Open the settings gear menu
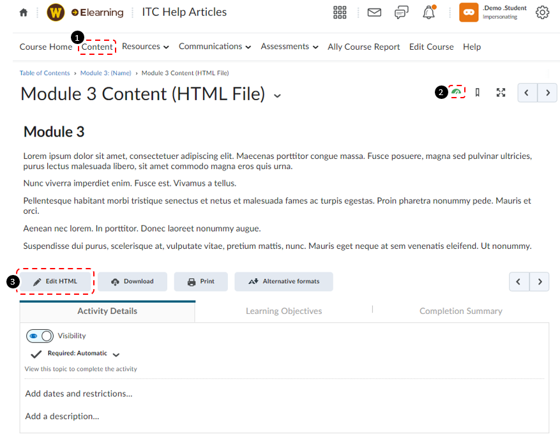Viewport: 560px width, 439px height. pyautogui.click(x=542, y=12)
